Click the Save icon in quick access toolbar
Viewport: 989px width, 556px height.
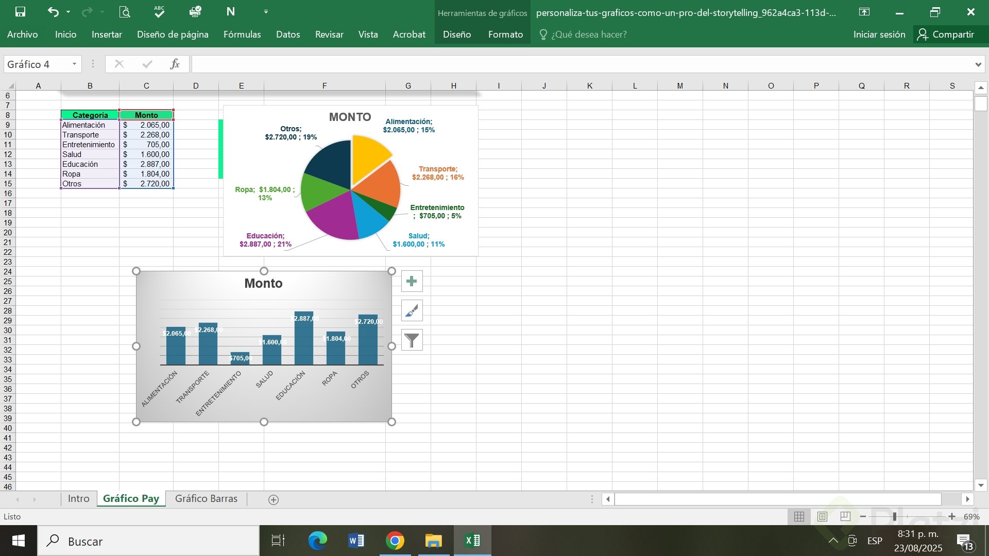(x=20, y=11)
